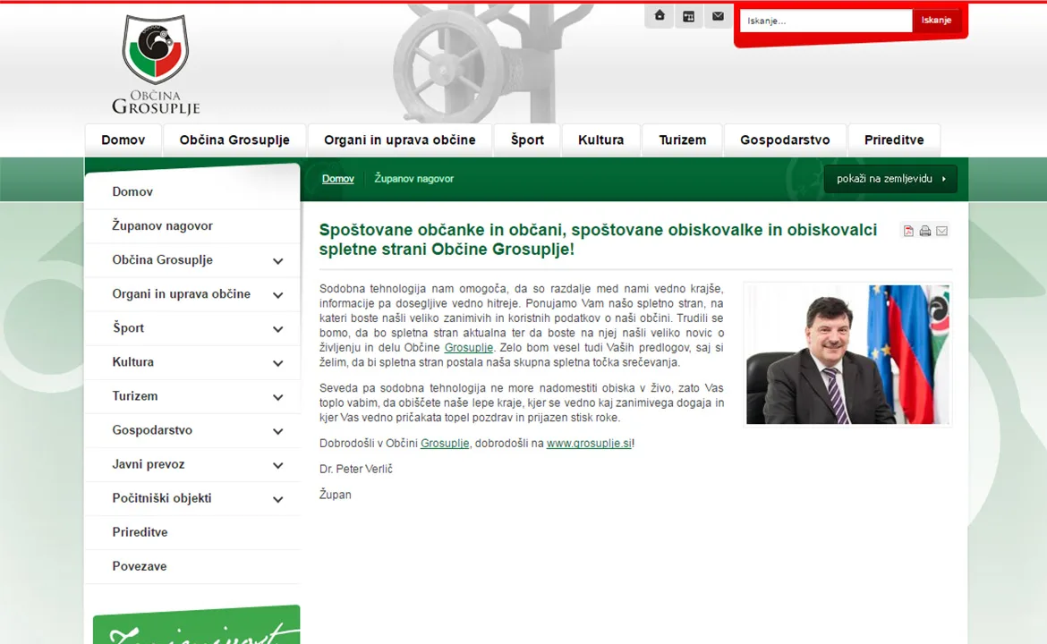Click pokaži na zemljevidu button
Screen dimensions: 1047x644
[890, 179]
